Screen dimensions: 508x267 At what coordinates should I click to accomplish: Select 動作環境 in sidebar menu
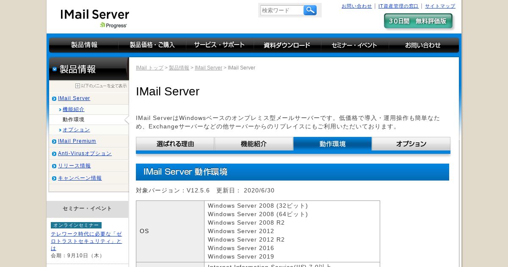coord(73,120)
